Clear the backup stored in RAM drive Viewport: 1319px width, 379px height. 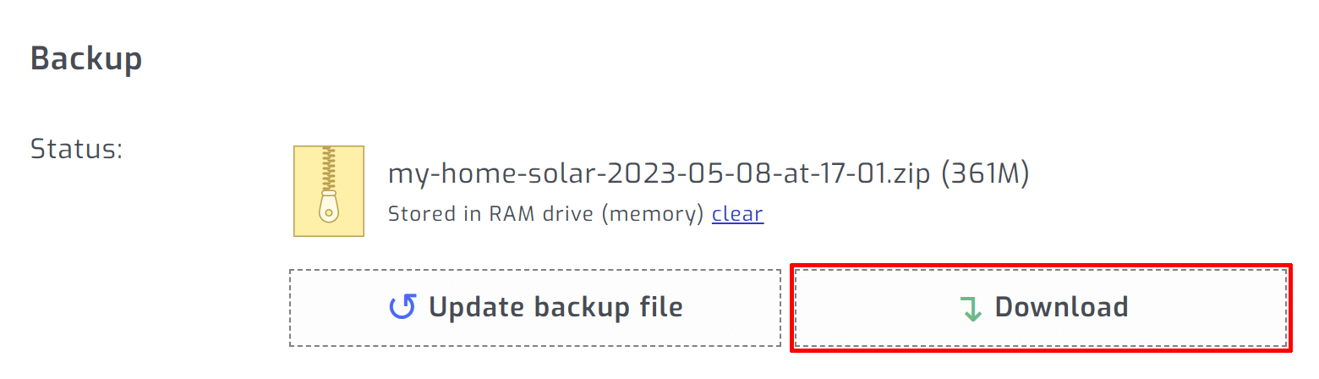point(737,214)
